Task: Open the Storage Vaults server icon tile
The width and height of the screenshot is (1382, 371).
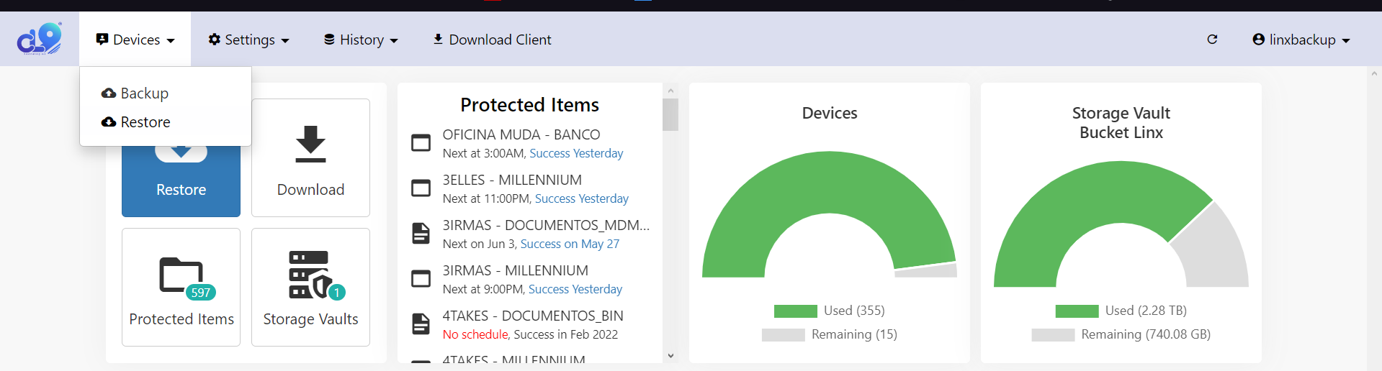Action: pyautogui.click(x=310, y=287)
